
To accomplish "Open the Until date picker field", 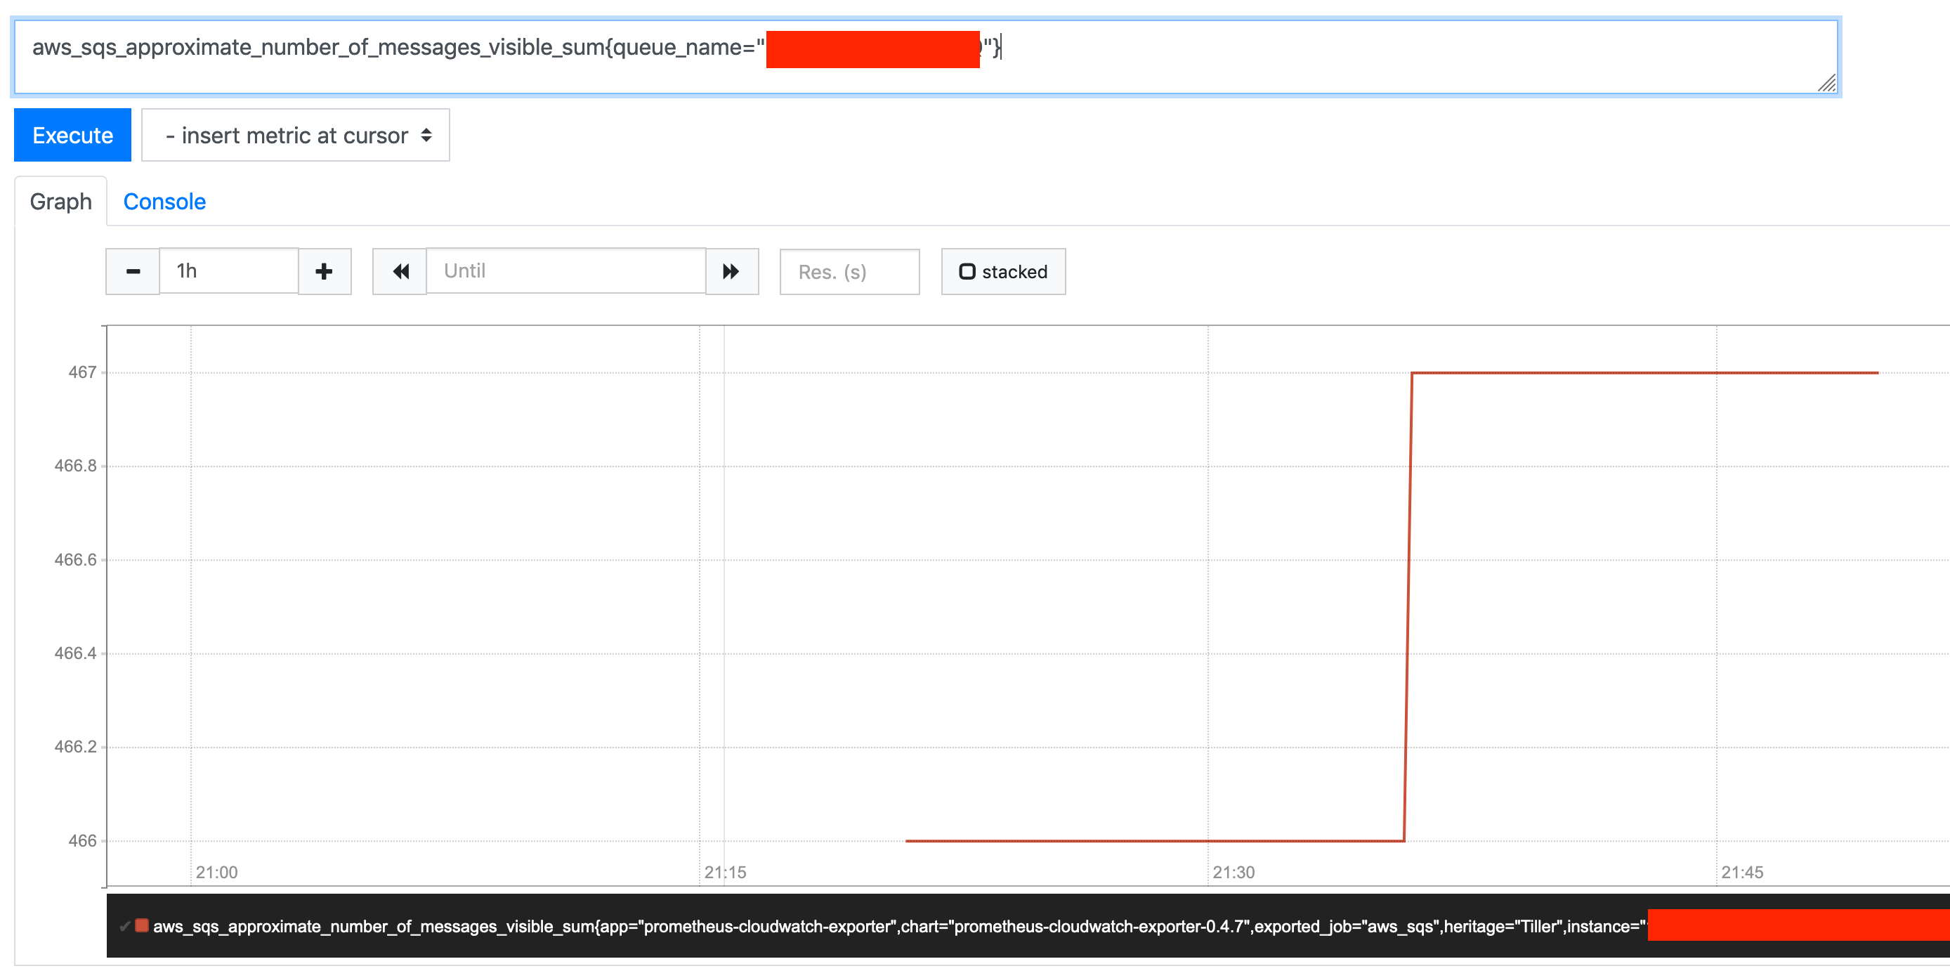I will point(566,271).
